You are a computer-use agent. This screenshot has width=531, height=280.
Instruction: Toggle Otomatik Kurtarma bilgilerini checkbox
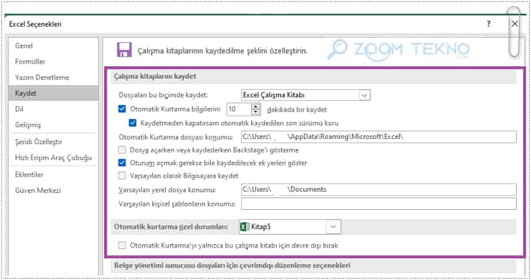point(122,109)
